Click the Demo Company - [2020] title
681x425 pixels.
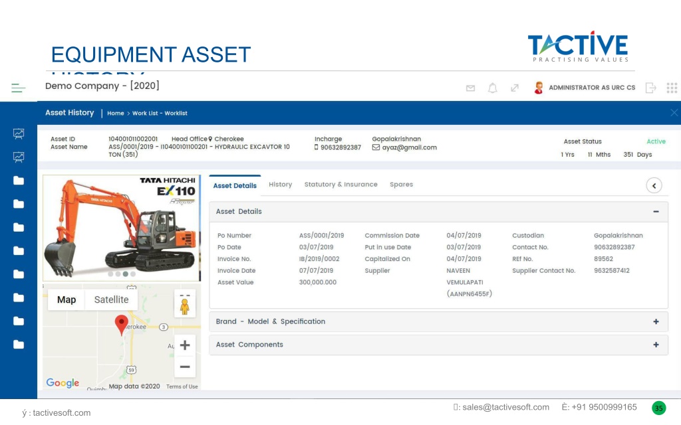click(x=102, y=86)
